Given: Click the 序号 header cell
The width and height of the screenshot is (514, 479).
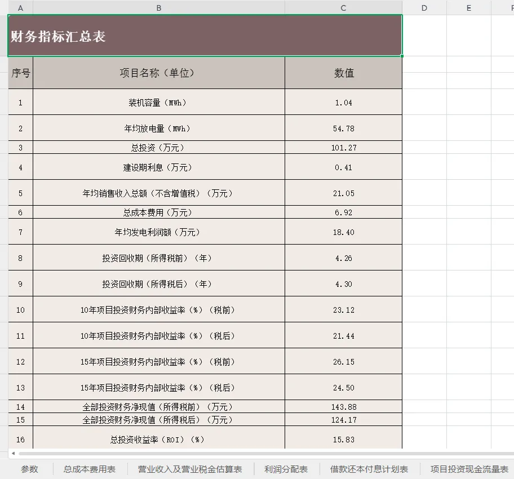Looking at the screenshot, I should point(20,73).
